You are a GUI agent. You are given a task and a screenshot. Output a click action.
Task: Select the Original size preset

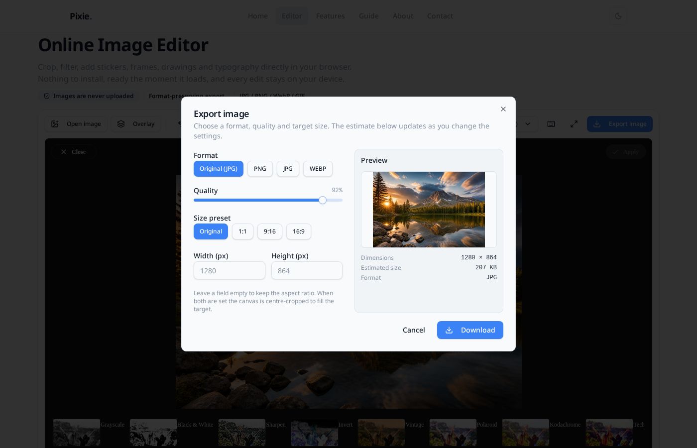(x=211, y=231)
